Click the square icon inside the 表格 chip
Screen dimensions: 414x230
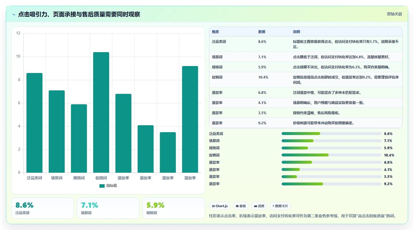tap(237, 206)
